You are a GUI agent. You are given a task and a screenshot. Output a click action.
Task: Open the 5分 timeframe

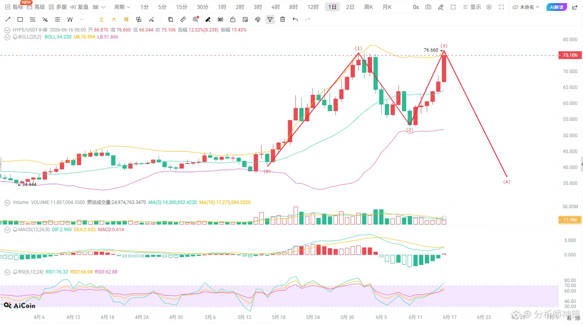[162, 7]
